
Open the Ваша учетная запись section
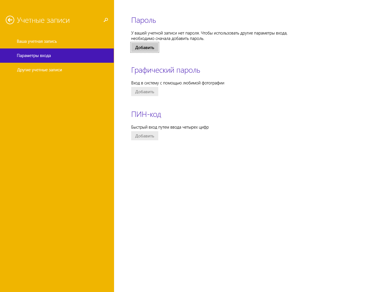pyautogui.click(x=57, y=41)
